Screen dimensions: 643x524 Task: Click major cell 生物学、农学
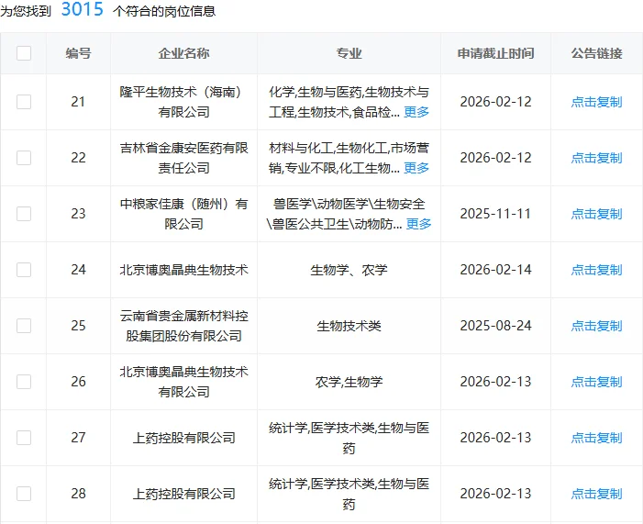(x=349, y=270)
